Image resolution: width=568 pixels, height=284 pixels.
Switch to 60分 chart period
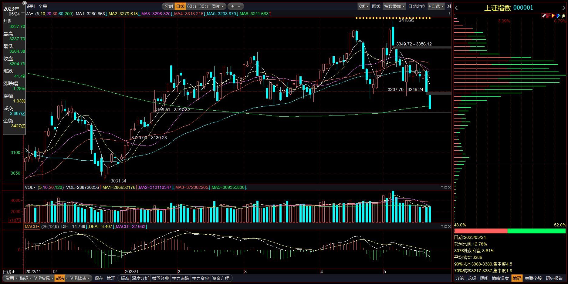coord(192,6)
